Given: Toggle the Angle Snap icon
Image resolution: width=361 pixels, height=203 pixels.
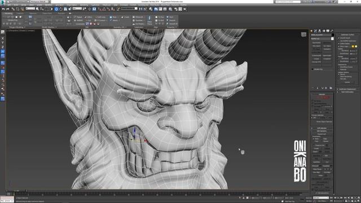Looking at the screenshot, I should 104,9.
